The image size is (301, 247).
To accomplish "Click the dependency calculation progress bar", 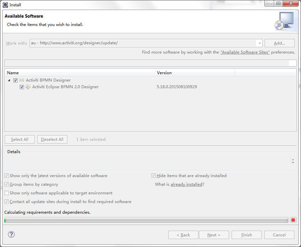I will (146, 220).
